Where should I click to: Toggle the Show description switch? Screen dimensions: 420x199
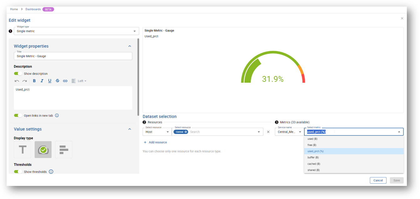click(x=18, y=74)
